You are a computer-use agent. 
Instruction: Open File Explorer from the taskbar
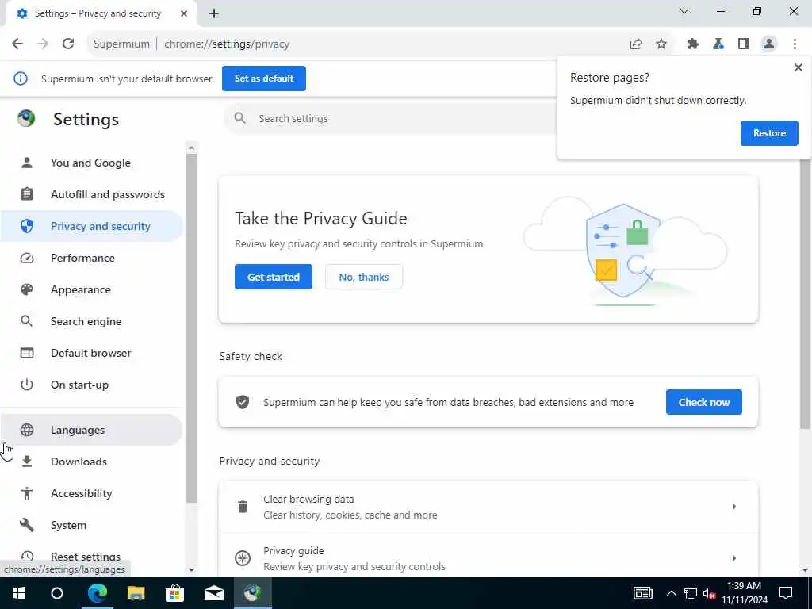coord(136,593)
